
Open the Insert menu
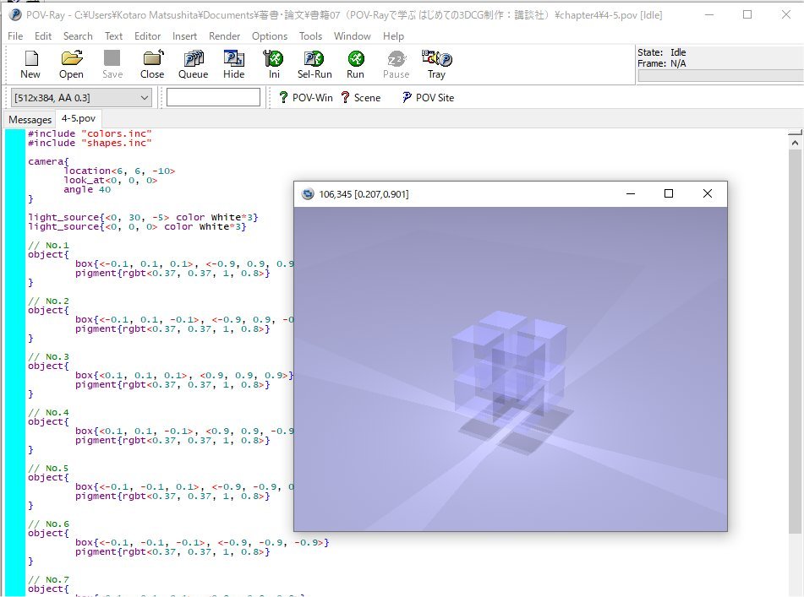point(184,36)
